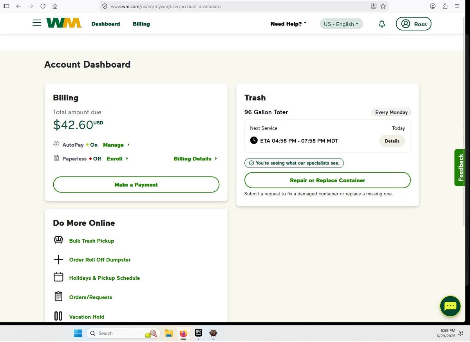The image size is (470, 342).
Task: Click the Every Monday schedule badge
Action: pos(391,112)
